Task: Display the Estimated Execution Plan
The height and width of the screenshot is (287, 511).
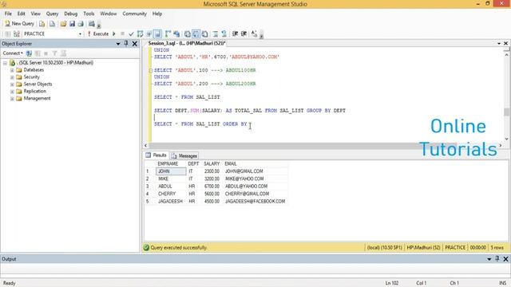Action: (141, 33)
